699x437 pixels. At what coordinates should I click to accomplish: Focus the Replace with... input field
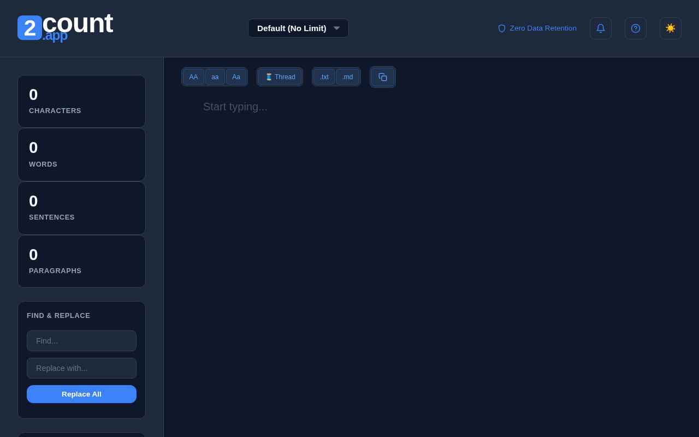coord(81,368)
